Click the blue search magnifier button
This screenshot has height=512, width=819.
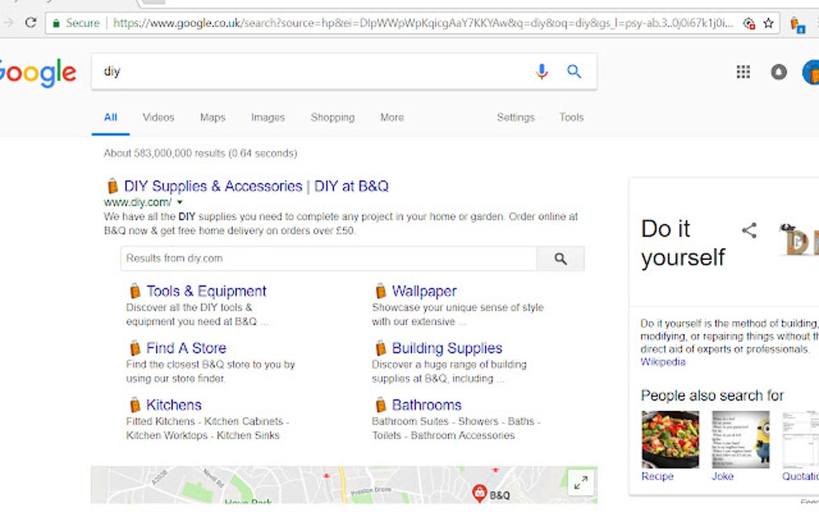coord(574,71)
